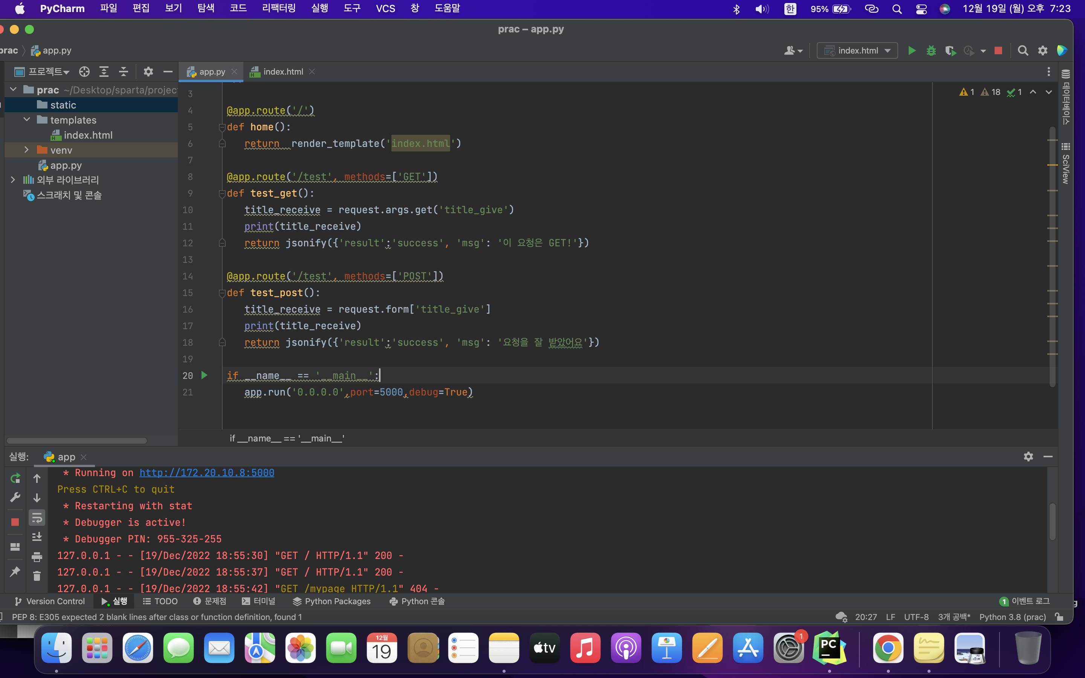Screen dimensions: 1085x678
Task: Open the database tool window sidebar
Action: 1066,96
